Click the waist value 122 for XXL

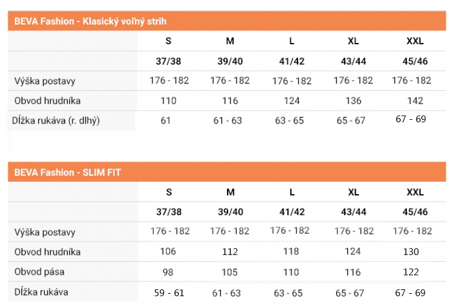411,272
